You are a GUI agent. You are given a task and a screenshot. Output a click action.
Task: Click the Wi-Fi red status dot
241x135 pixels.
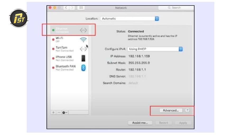(x=53, y=39)
